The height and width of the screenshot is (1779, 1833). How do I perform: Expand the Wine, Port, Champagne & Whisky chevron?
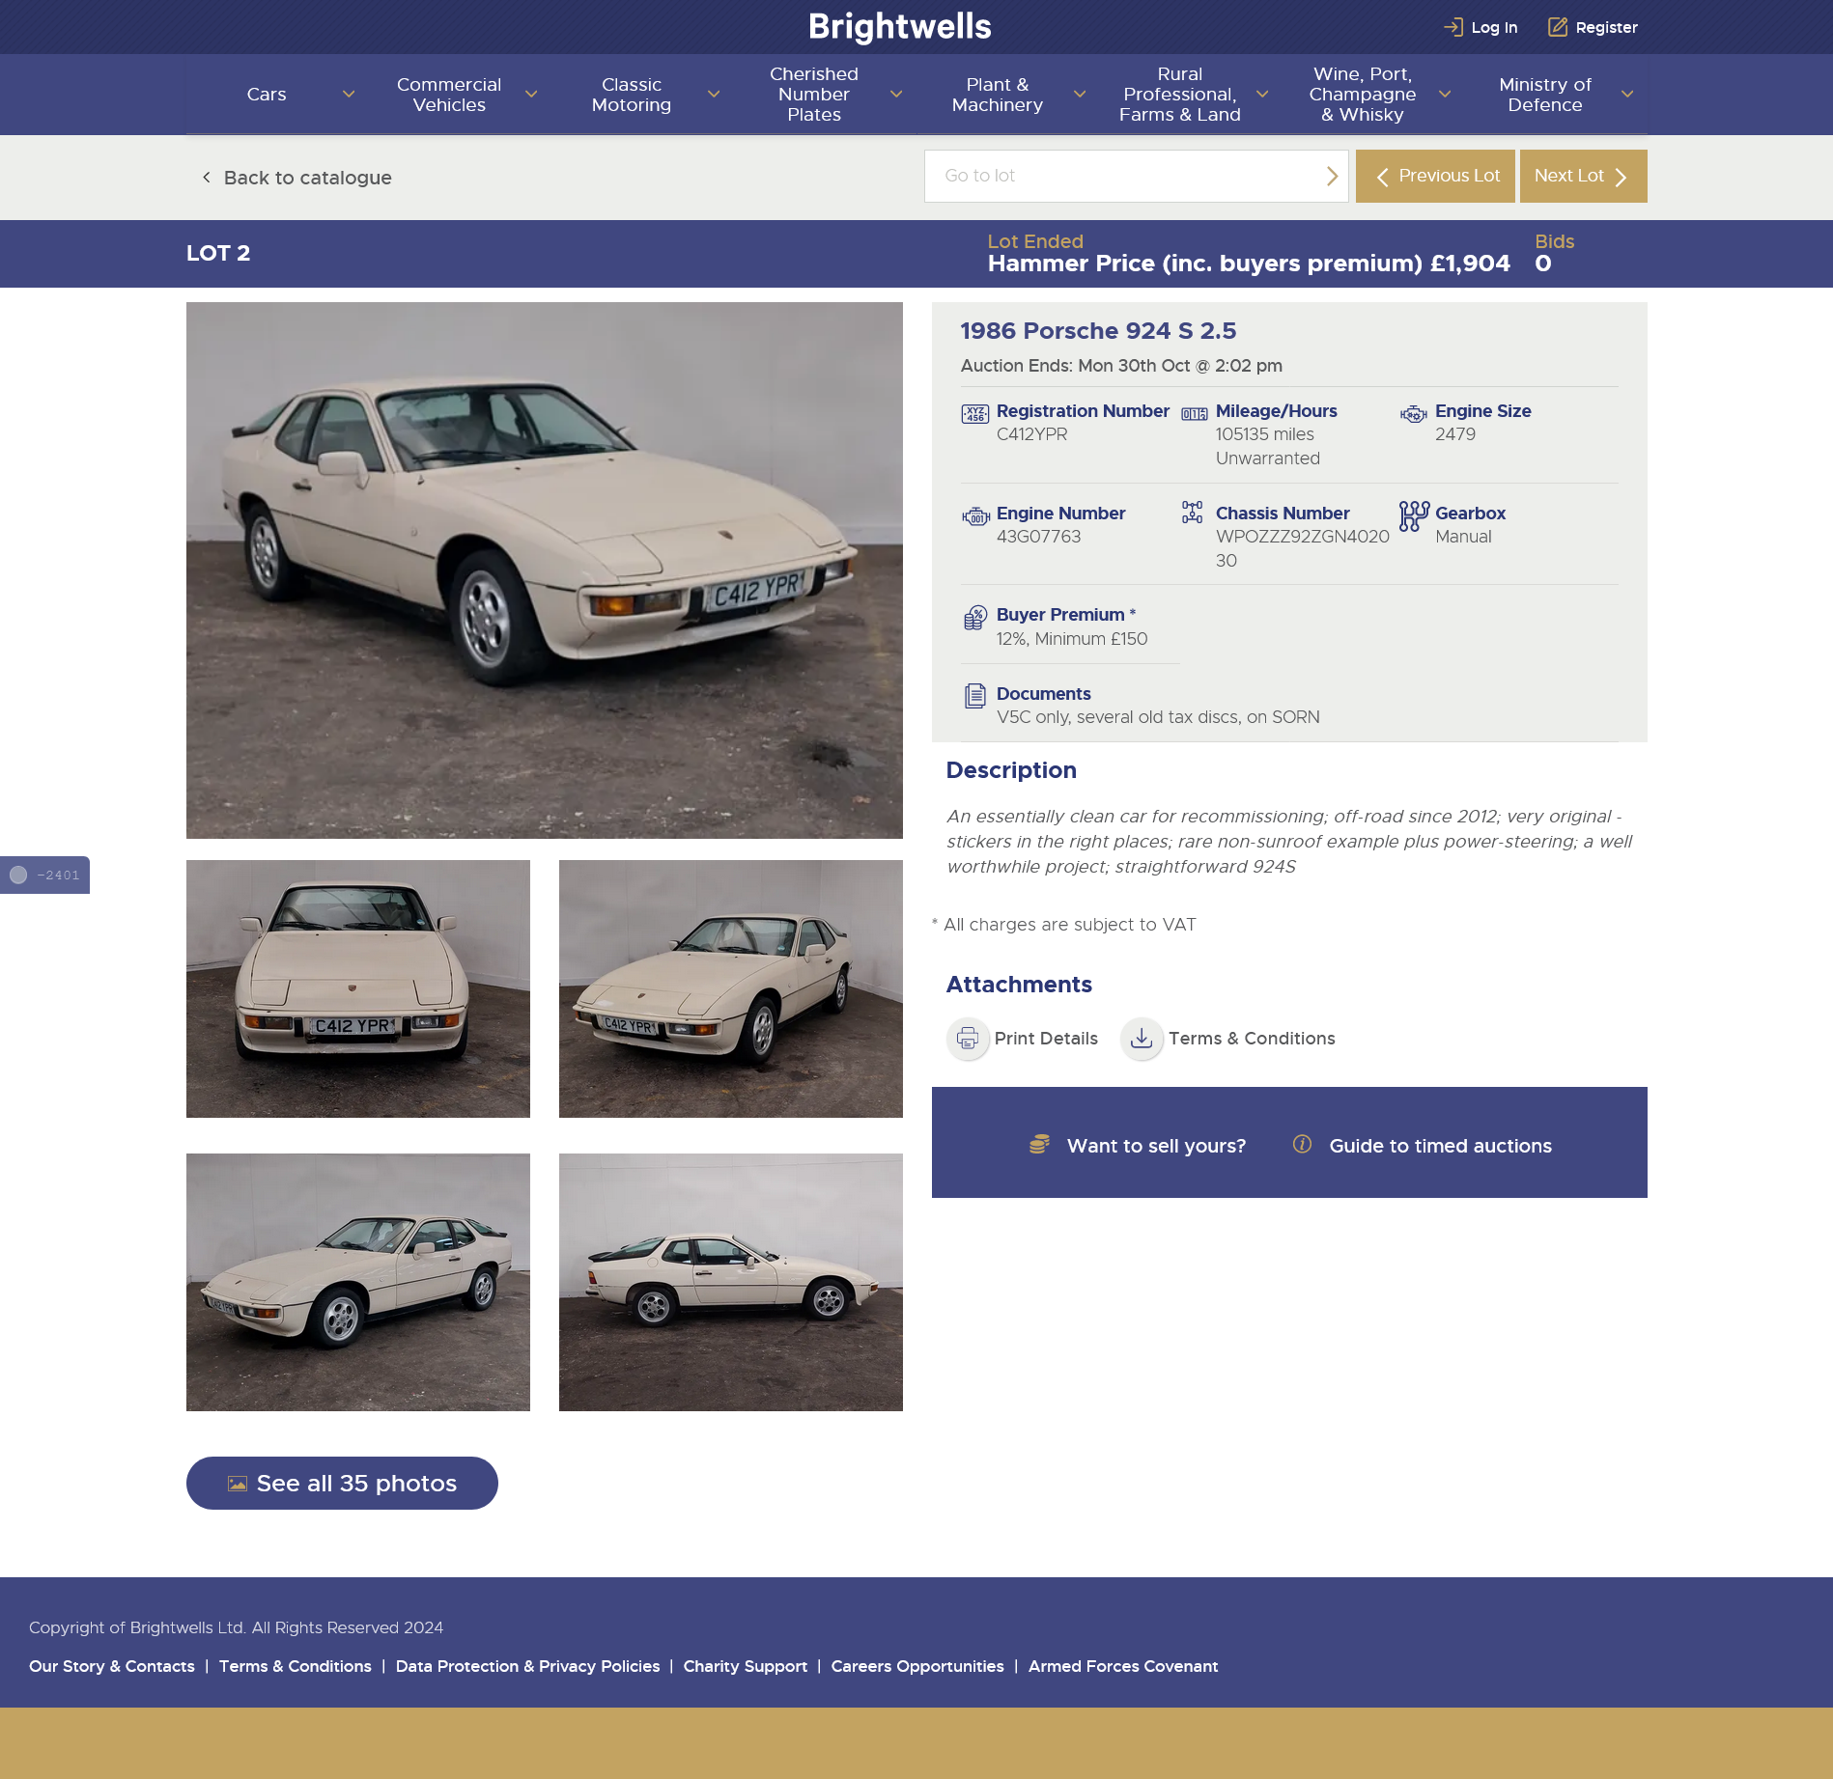click(1445, 95)
